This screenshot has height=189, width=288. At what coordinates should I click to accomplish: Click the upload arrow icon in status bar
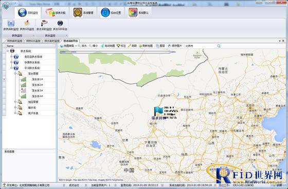[x=4, y=185]
